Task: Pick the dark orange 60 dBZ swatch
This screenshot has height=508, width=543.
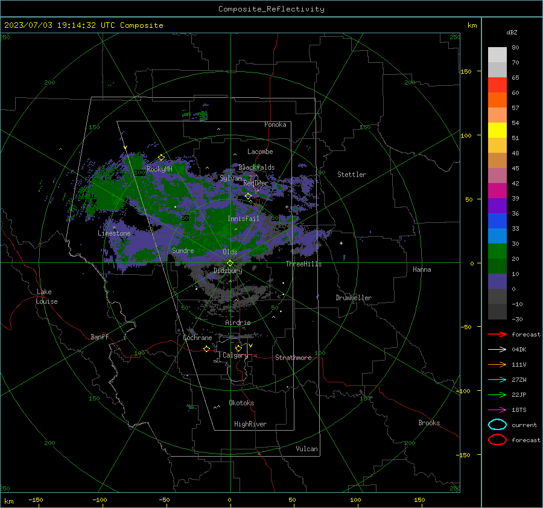Action: [497, 100]
